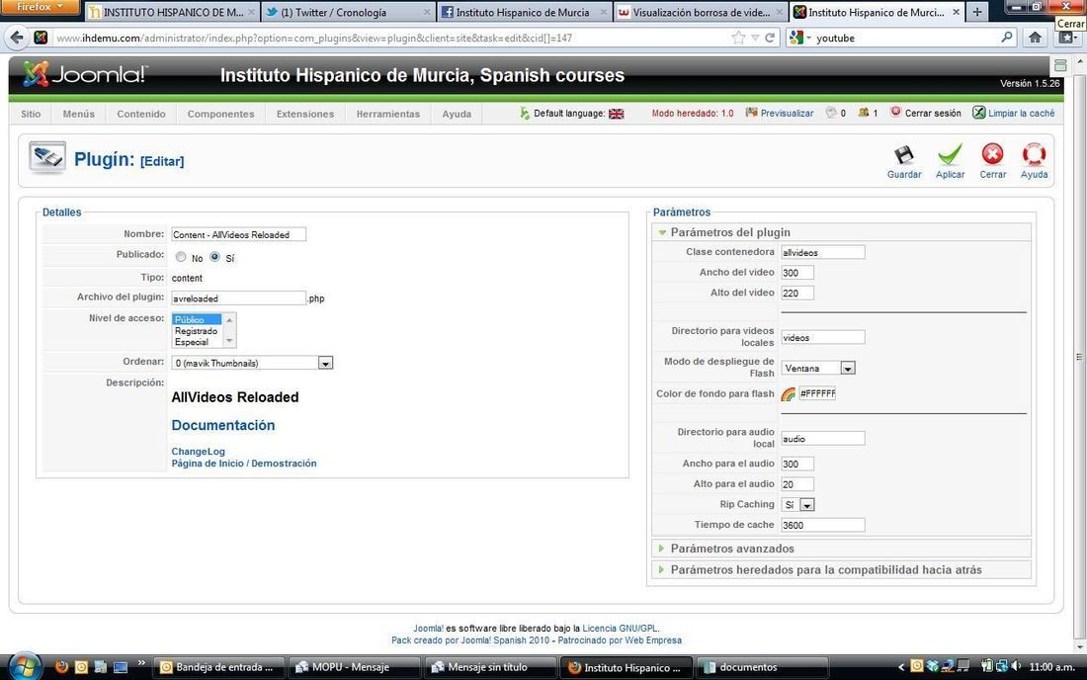The height and width of the screenshot is (680, 1087).
Task: Click Clase contenedora field
Action: [823, 252]
